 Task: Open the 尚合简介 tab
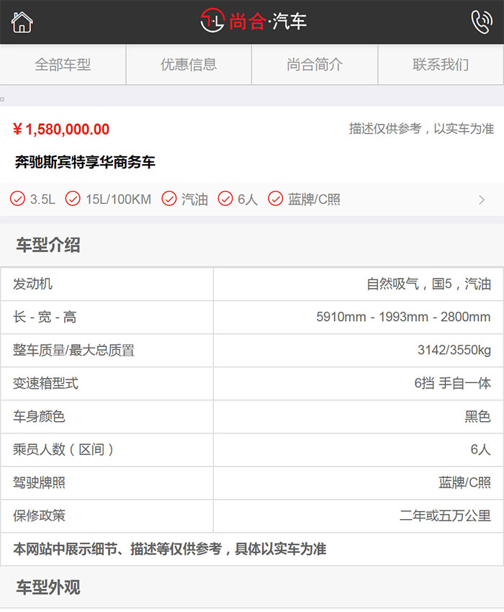point(315,65)
